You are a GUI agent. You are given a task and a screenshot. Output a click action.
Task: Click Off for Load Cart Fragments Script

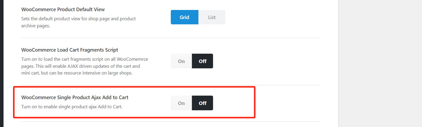click(x=202, y=61)
